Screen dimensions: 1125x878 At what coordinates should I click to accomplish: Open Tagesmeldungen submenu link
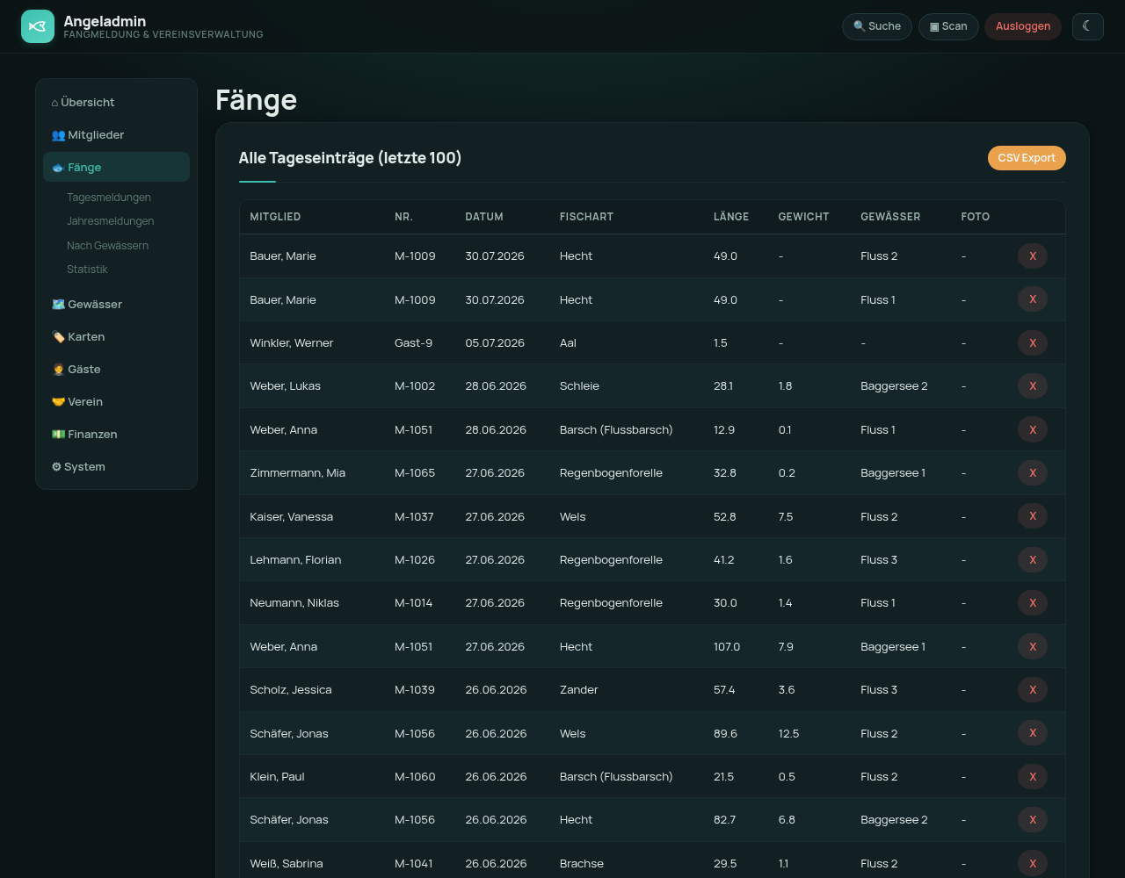[x=109, y=198]
